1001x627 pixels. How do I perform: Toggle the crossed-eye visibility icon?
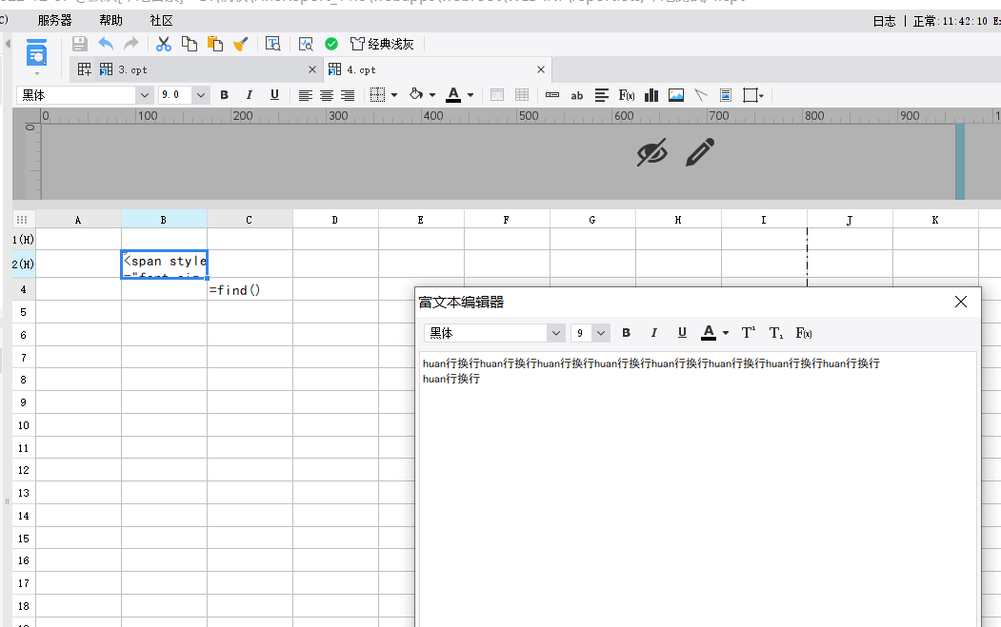651,152
